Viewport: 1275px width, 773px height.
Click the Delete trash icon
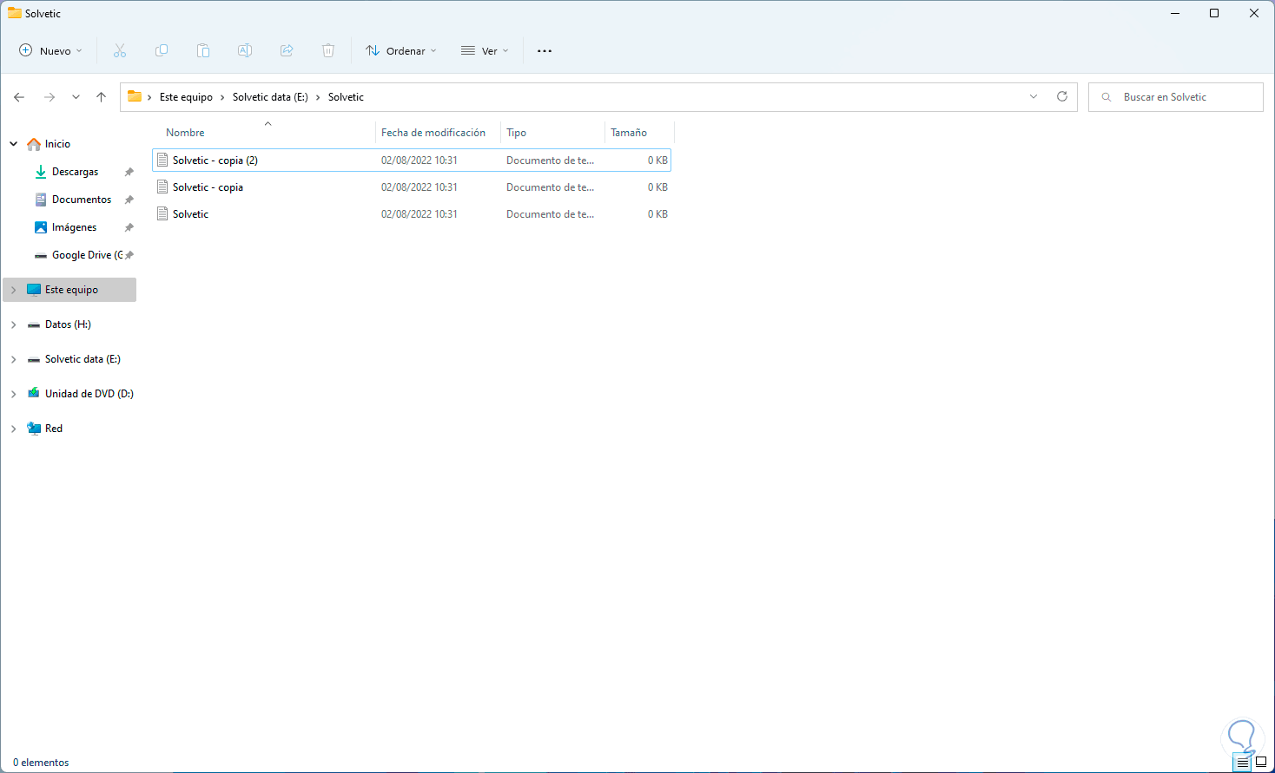[x=328, y=50]
